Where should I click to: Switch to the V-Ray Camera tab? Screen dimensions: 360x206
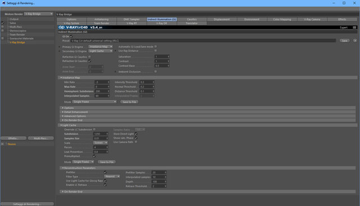click(x=312, y=20)
